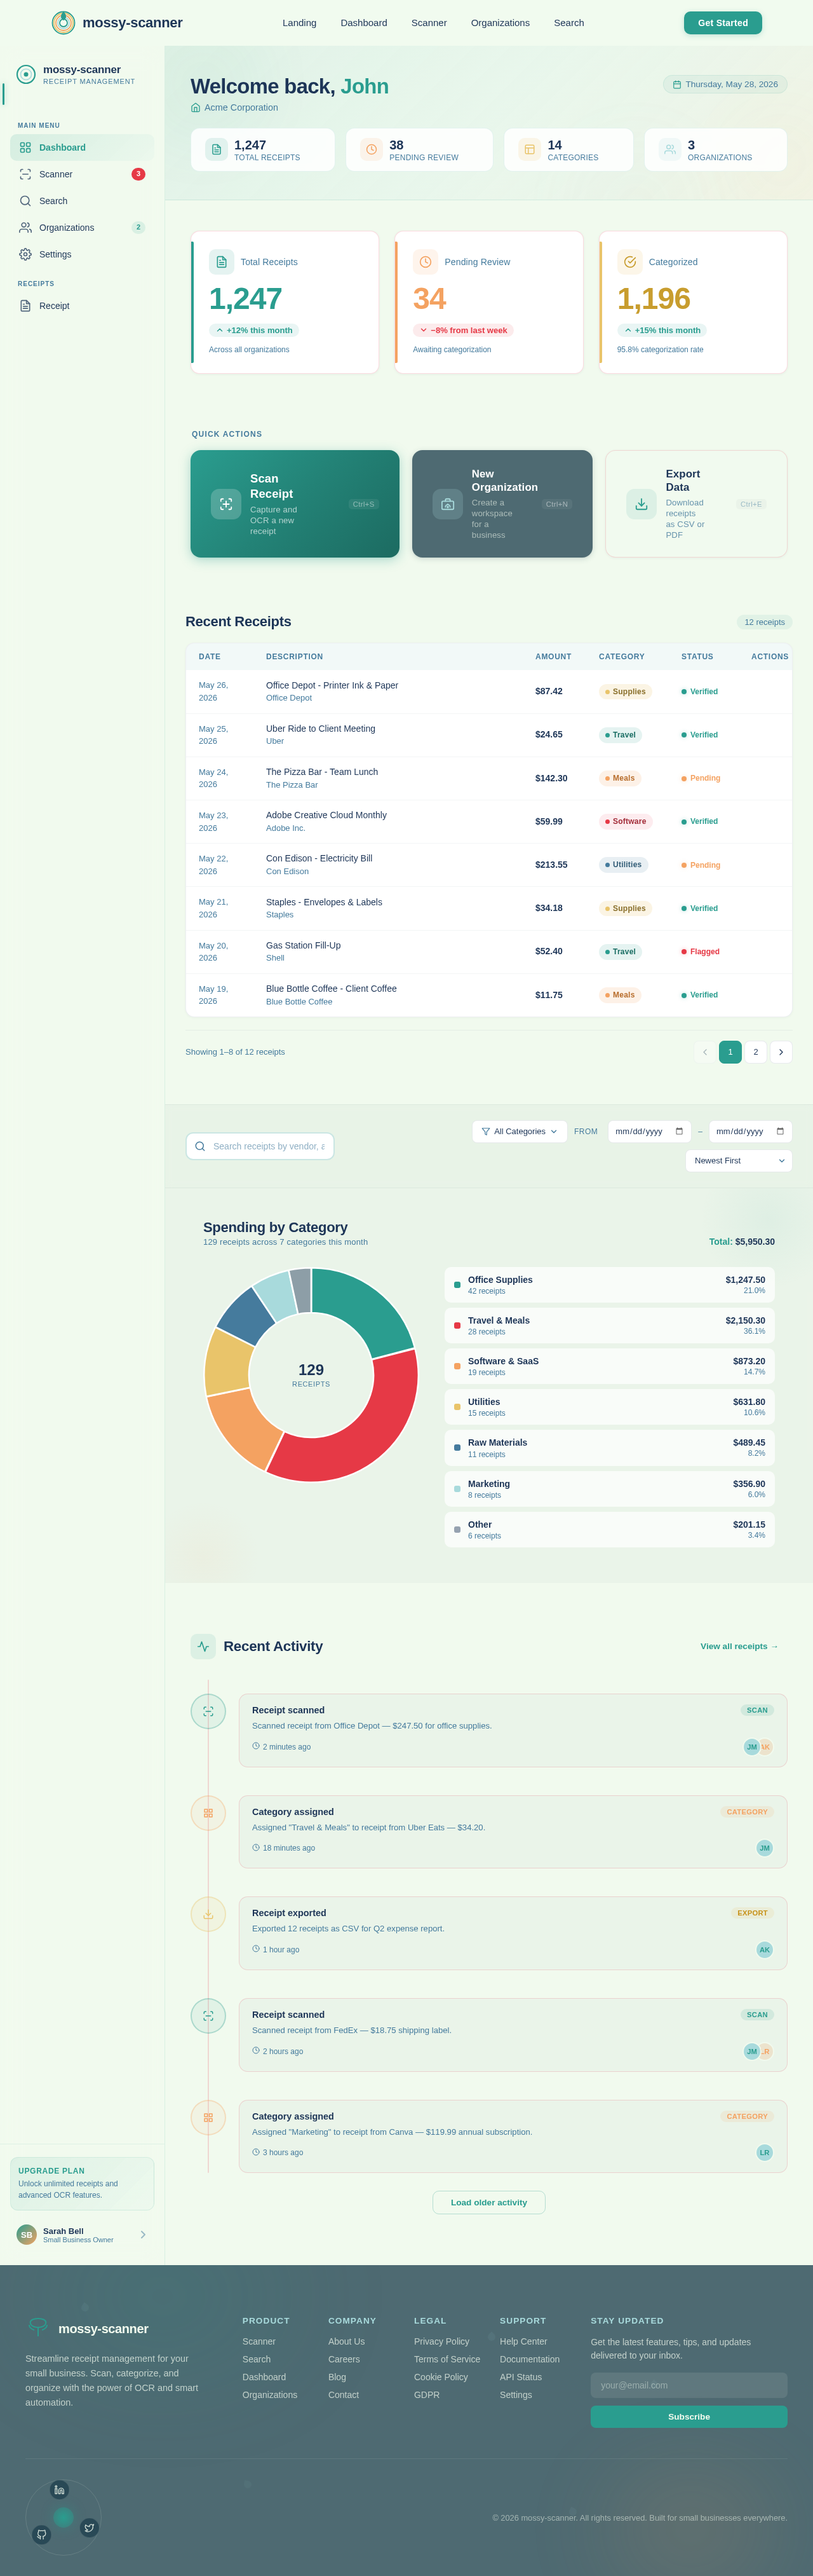
Task: Click the next page chevron in pagination
Action: click(x=781, y=1052)
